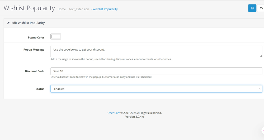This screenshot has height=140, width=264.
Task: Click the Status field label
Action: [x=40, y=89]
